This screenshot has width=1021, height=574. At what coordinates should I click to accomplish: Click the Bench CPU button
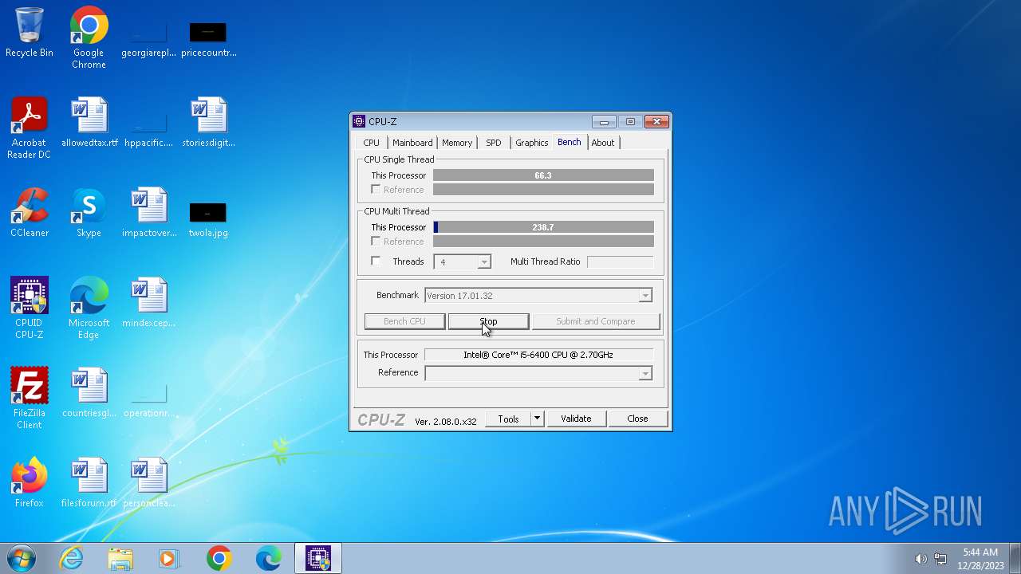click(x=404, y=321)
